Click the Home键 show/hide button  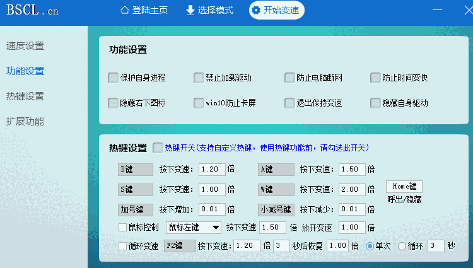tap(404, 187)
